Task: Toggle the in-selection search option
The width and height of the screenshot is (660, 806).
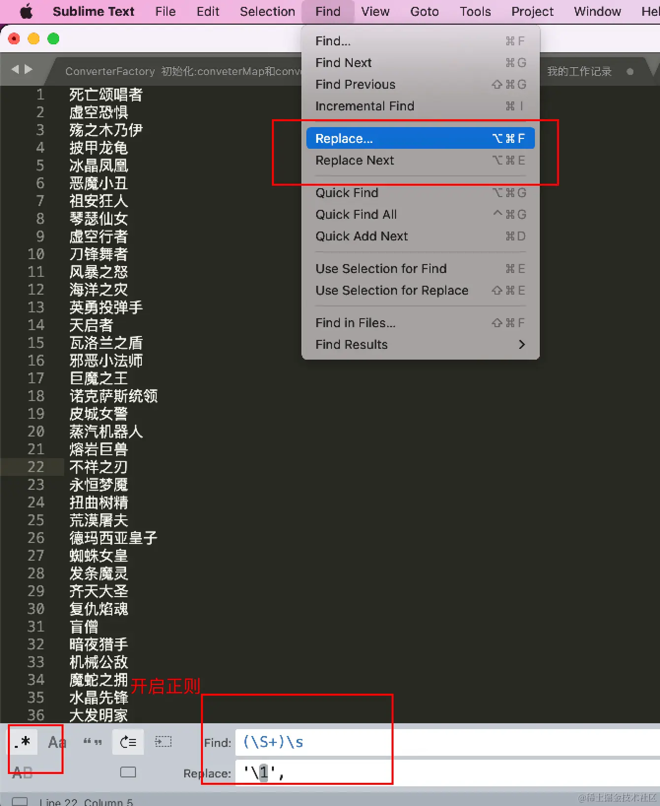Action: point(164,742)
